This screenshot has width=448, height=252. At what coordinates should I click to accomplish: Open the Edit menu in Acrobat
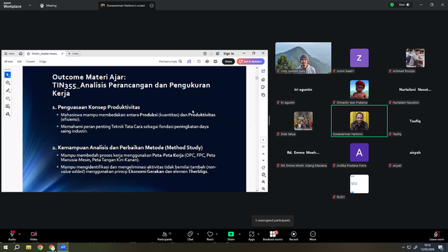[x=19, y=62]
